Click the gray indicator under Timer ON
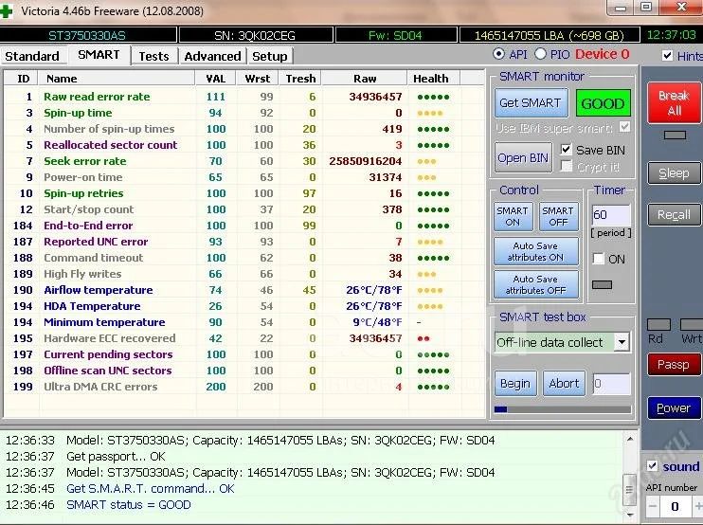Image resolution: width=703 pixels, height=525 pixels. point(603,284)
